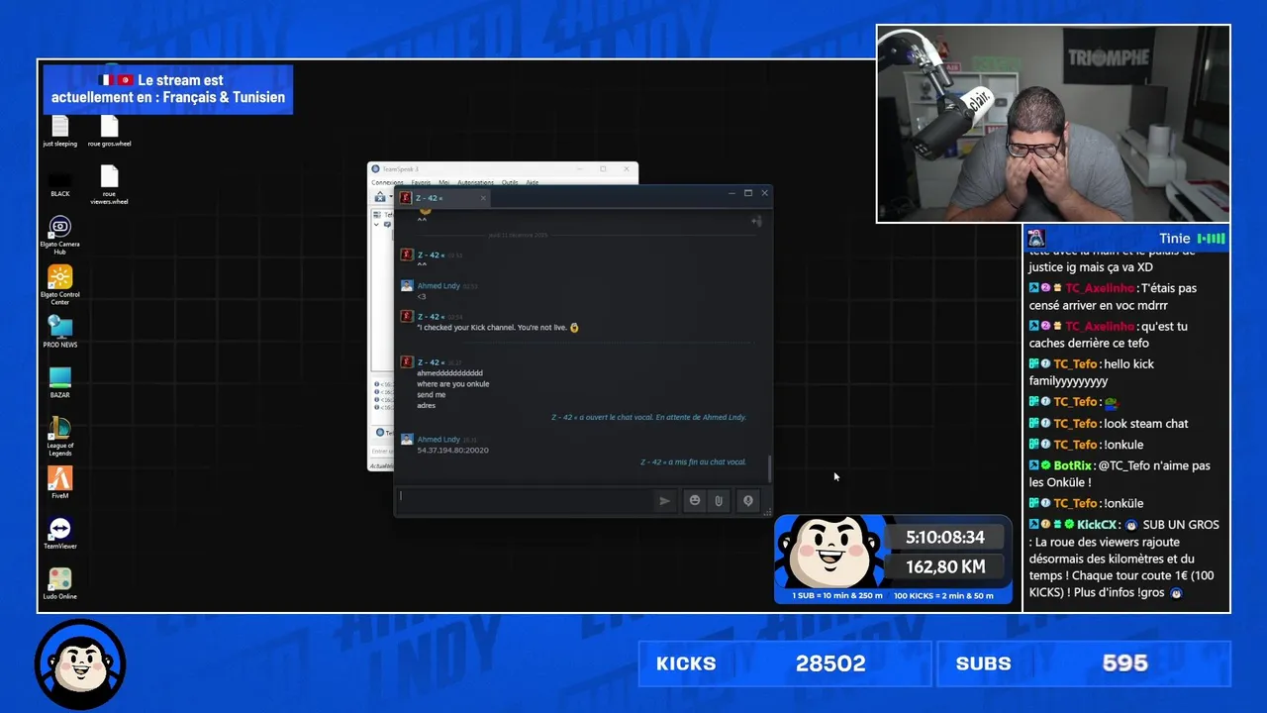The image size is (1267, 713).
Task: Click the "n'aime pas les Onküle" message
Action: (x=1120, y=474)
